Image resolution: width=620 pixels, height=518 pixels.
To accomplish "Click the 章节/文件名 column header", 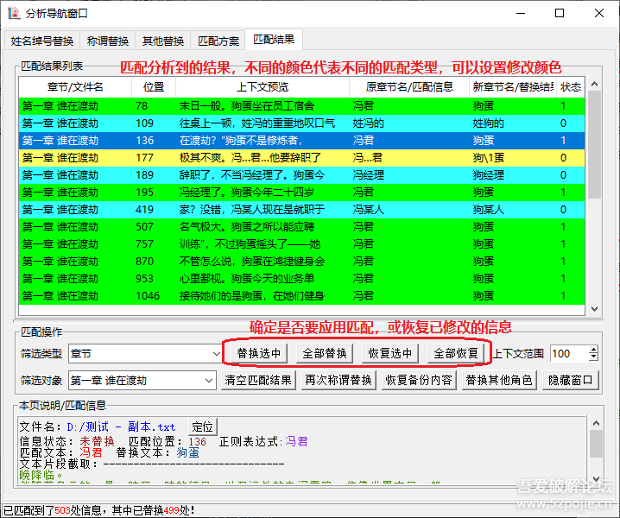I will pos(75,87).
